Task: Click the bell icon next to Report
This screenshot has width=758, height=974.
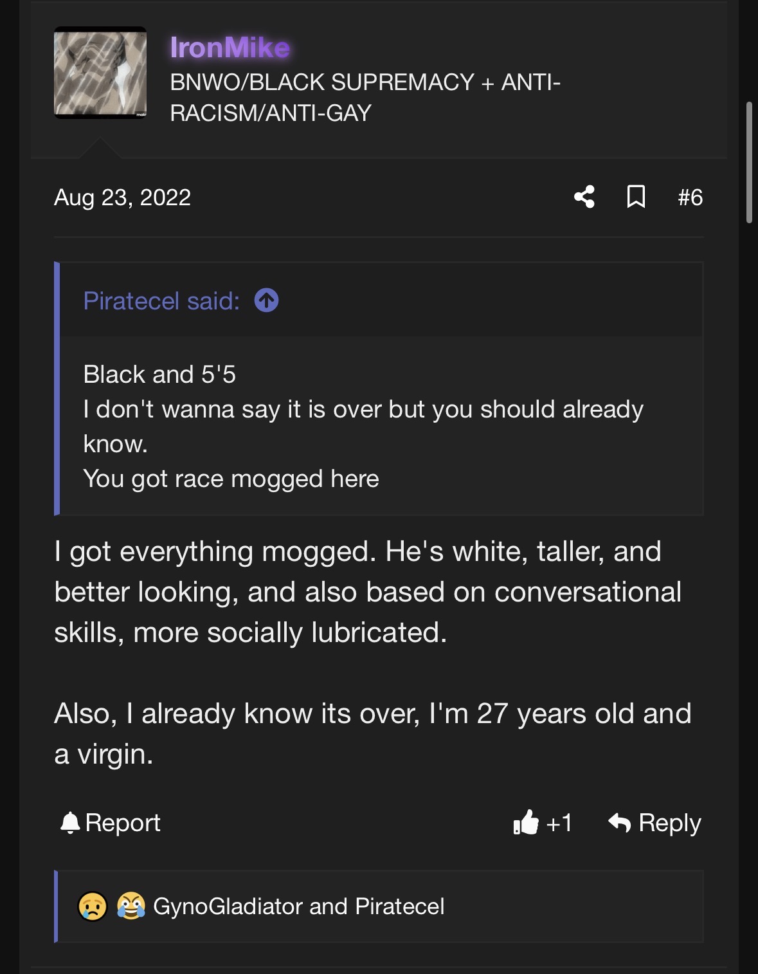Action: point(71,822)
